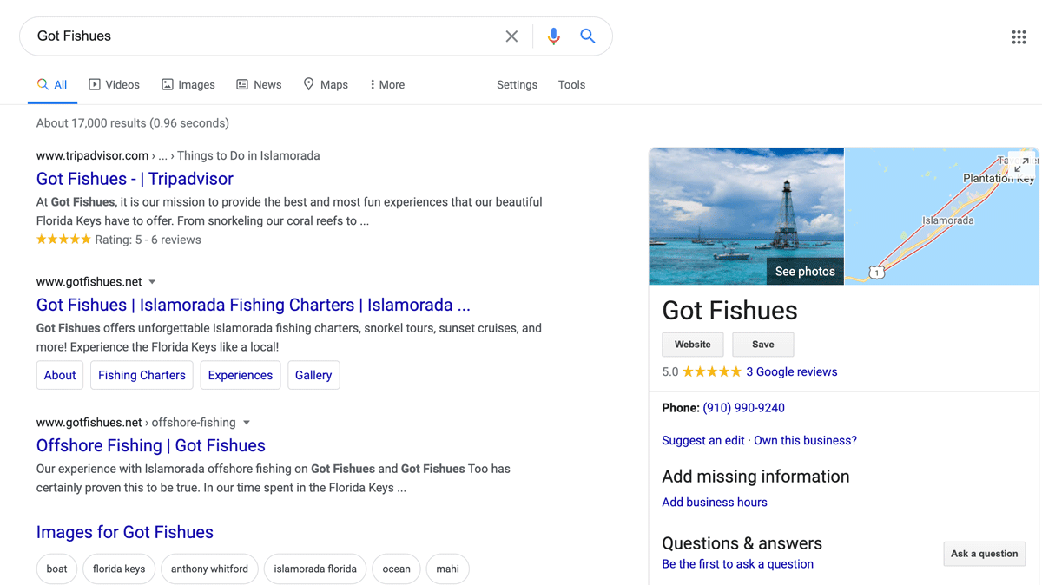The image size is (1042, 585).
Task: Open search Tools
Action: coord(571,85)
